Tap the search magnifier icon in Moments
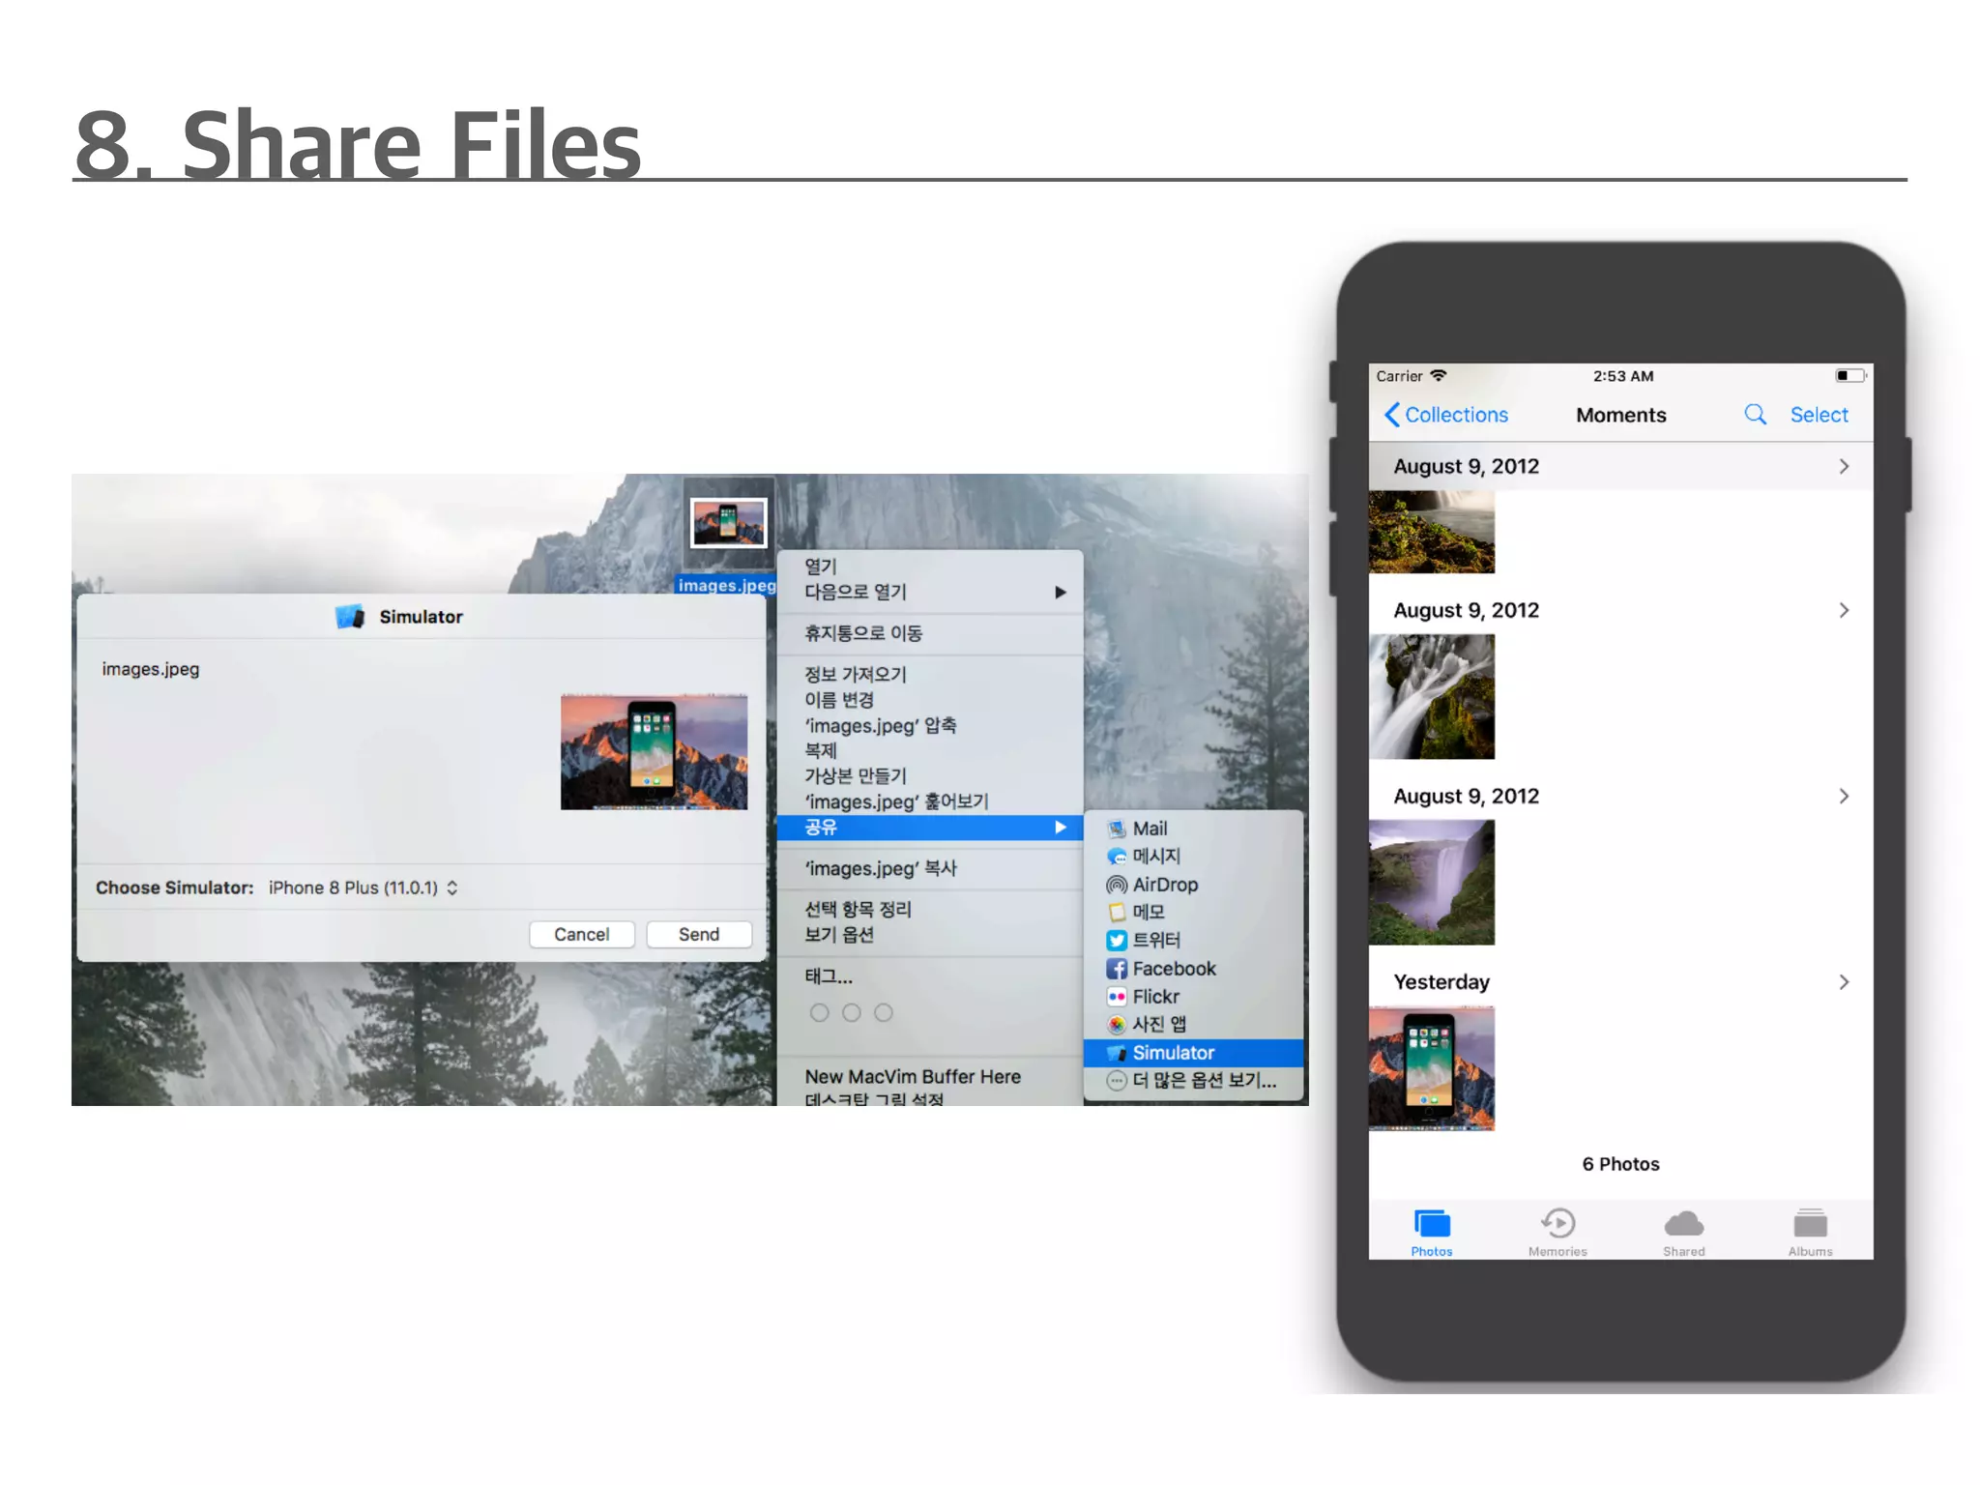Viewport: 1980px width, 1485px height. (1755, 415)
